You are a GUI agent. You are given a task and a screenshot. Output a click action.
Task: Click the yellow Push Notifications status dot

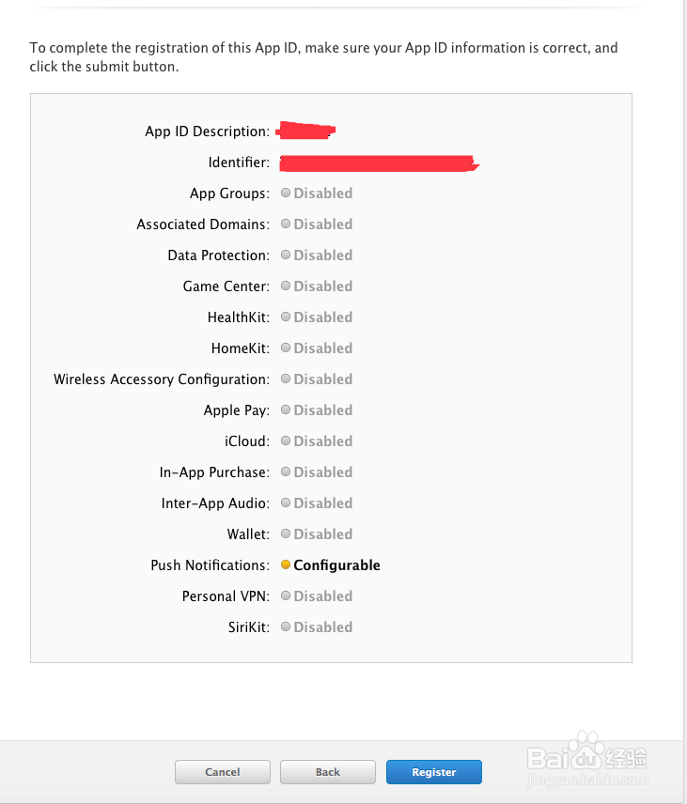pyautogui.click(x=286, y=564)
